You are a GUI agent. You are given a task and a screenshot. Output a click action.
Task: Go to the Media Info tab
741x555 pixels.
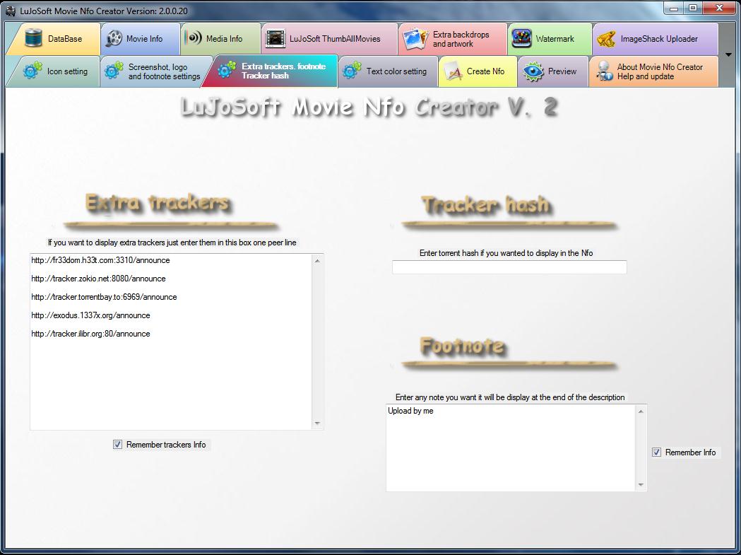(x=220, y=39)
